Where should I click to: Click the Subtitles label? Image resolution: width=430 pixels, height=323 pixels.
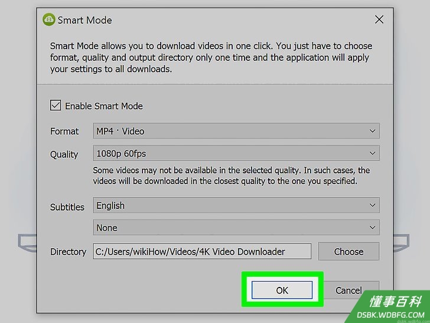coord(67,207)
